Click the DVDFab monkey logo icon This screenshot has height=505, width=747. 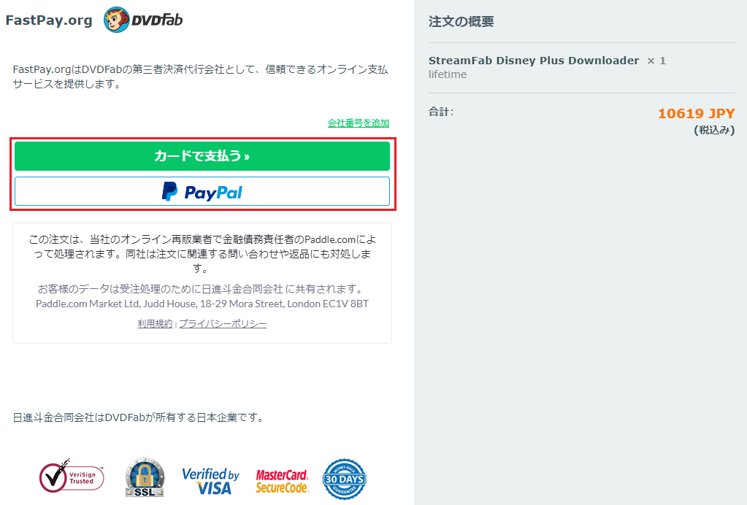pos(117,20)
